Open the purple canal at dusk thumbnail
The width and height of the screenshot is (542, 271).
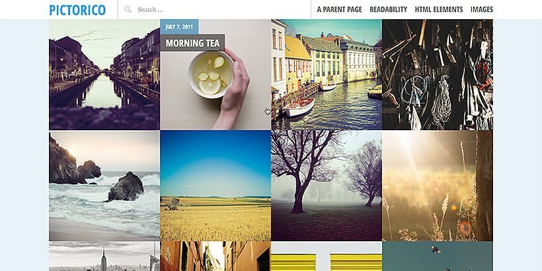point(104,75)
